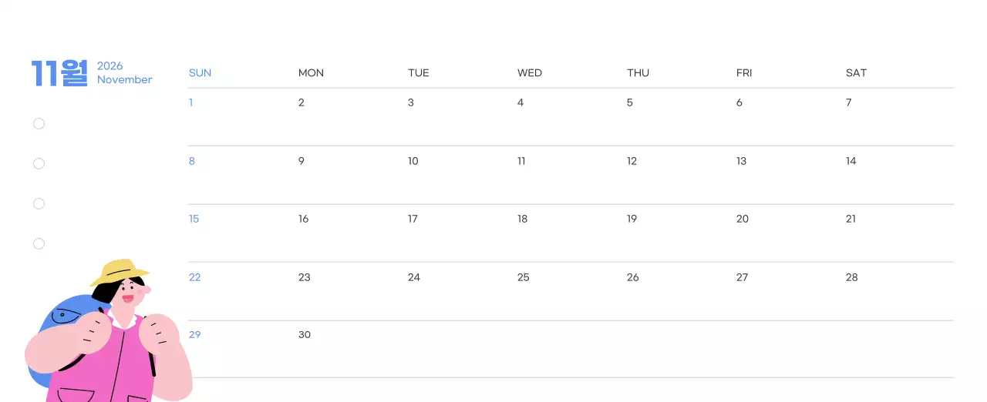The image size is (987, 402).
Task: Click date 1 on the calendar
Action: [x=191, y=102]
